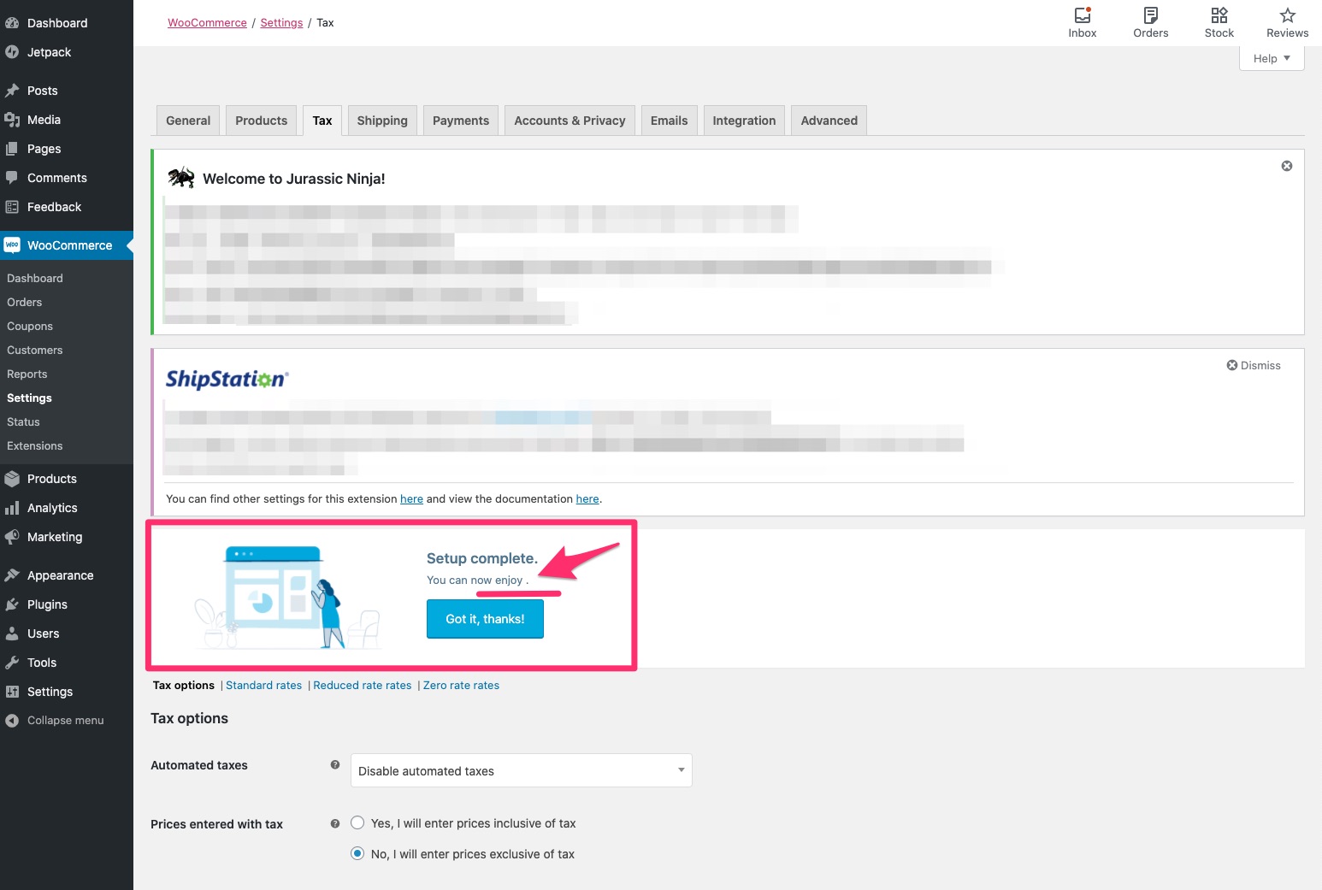The height and width of the screenshot is (890, 1322).
Task: Click the setup complete illustration
Action: tap(287, 597)
